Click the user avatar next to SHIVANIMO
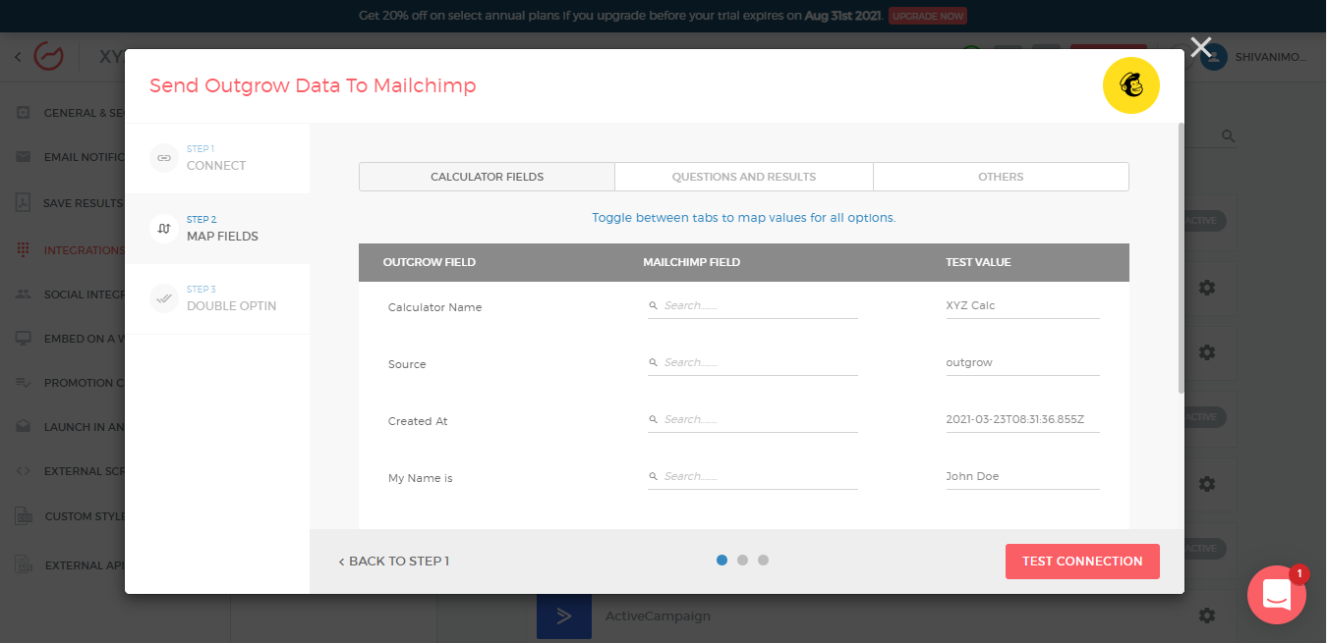Screen dimensions: 1327x643 click(1213, 57)
